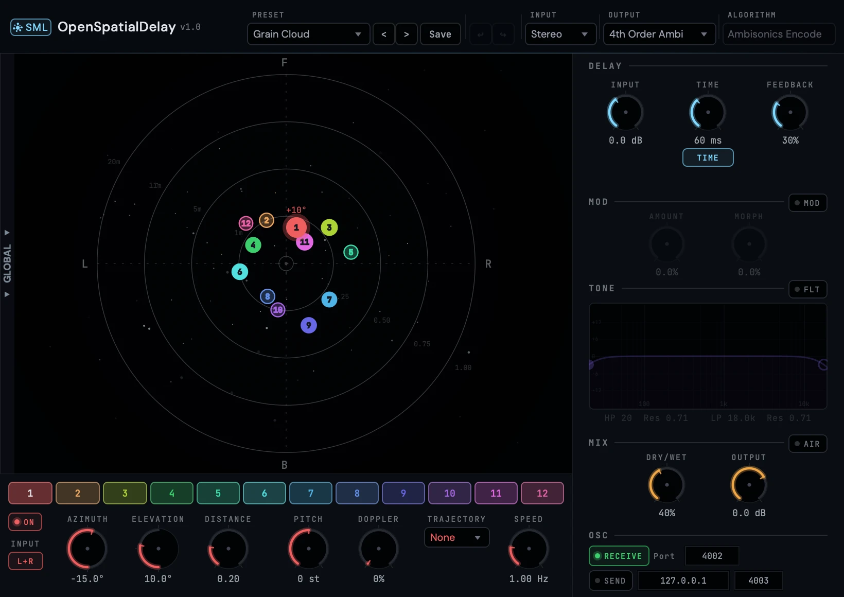844x597 pixels.
Task: Toggle the MOD section on
Action: [808, 203]
